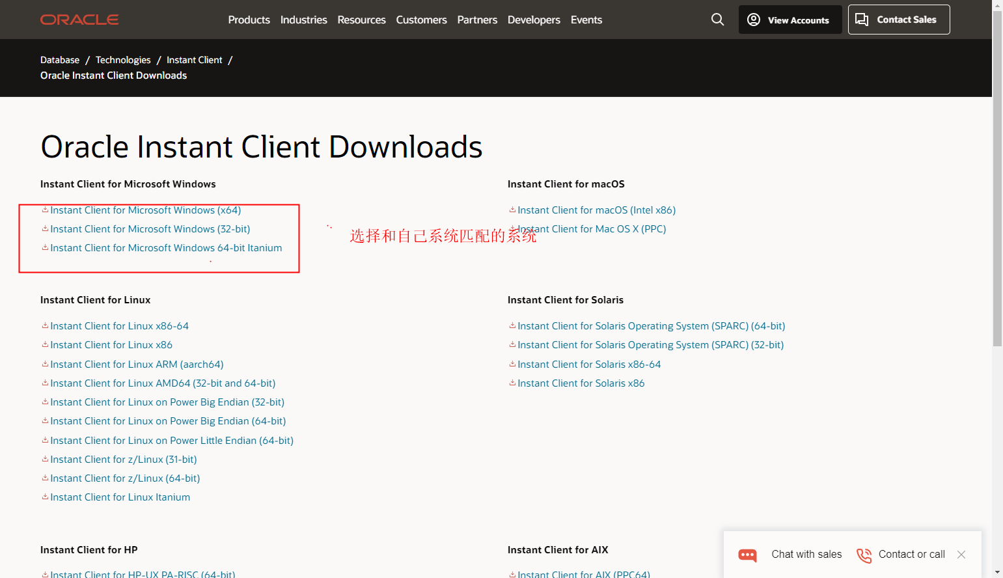Click download icon beside Linux Itanium link
Image resolution: width=1003 pixels, height=578 pixels.
[45, 497]
